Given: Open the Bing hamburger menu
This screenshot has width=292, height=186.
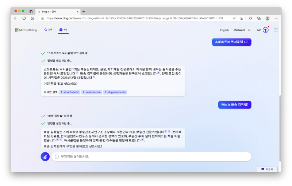Looking at the screenshot, I should click(276, 30).
